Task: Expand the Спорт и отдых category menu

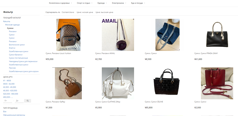Action: (85, 3)
